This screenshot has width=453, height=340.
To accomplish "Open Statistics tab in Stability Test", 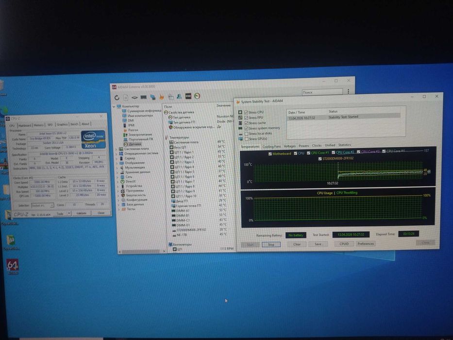I will coord(344,145).
